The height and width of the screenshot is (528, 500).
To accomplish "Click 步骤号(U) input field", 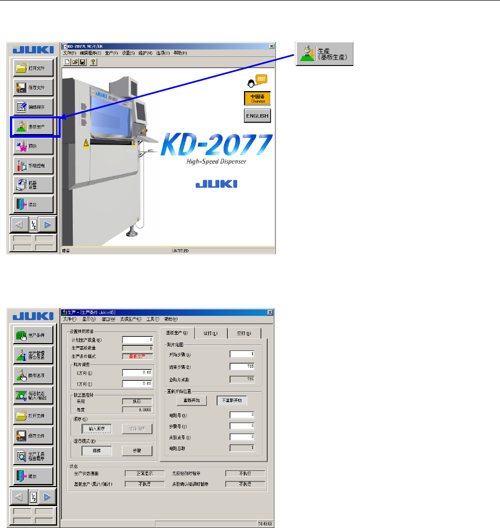I will [x=242, y=426].
